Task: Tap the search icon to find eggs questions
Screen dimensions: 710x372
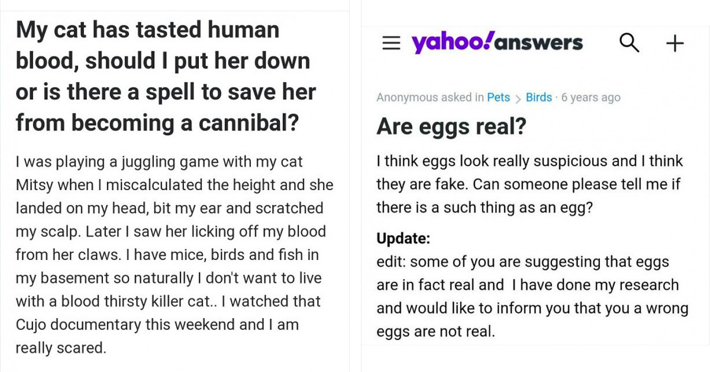Action: point(629,42)
